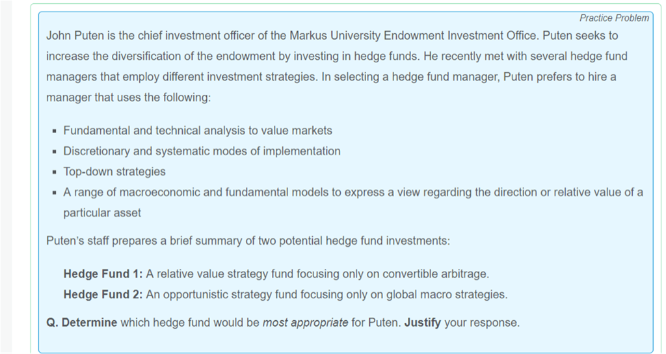Image resolution: width=666 pixels, height=354 pixels.
Task: Click the "A range of macroeconomic" bullet line
Action: tap(353, 192)
